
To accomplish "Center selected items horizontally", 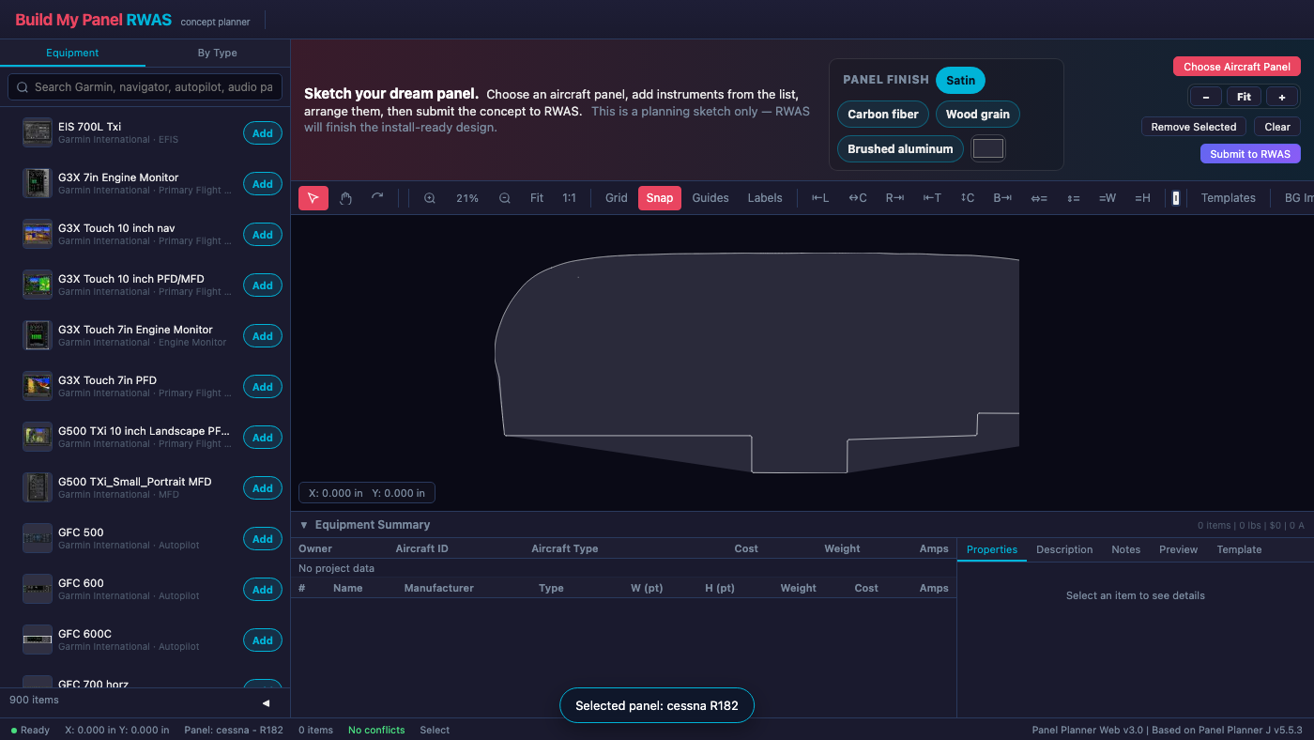I will point(858,198).
